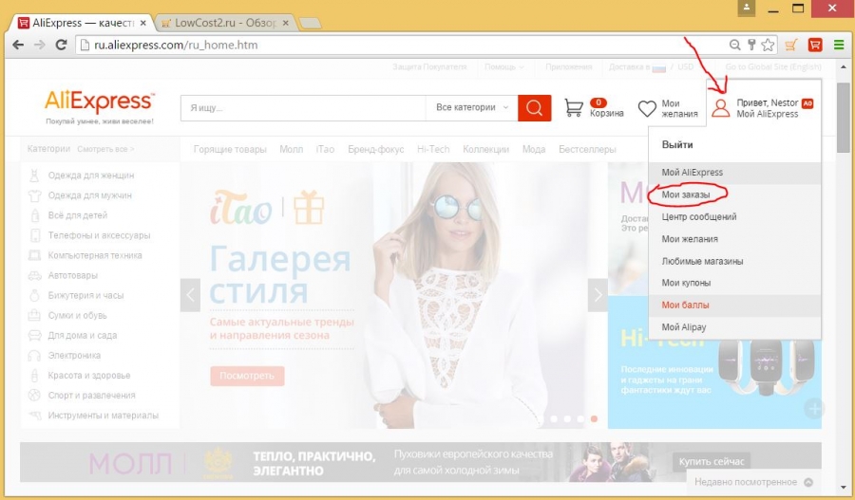Click the dress icon for Одежда для женщин
The width and height of the screenshot is (855, 500).
34,176
